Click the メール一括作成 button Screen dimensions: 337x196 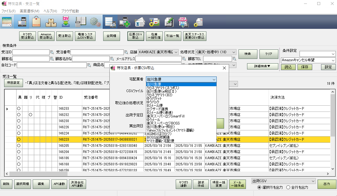[237, 184]
